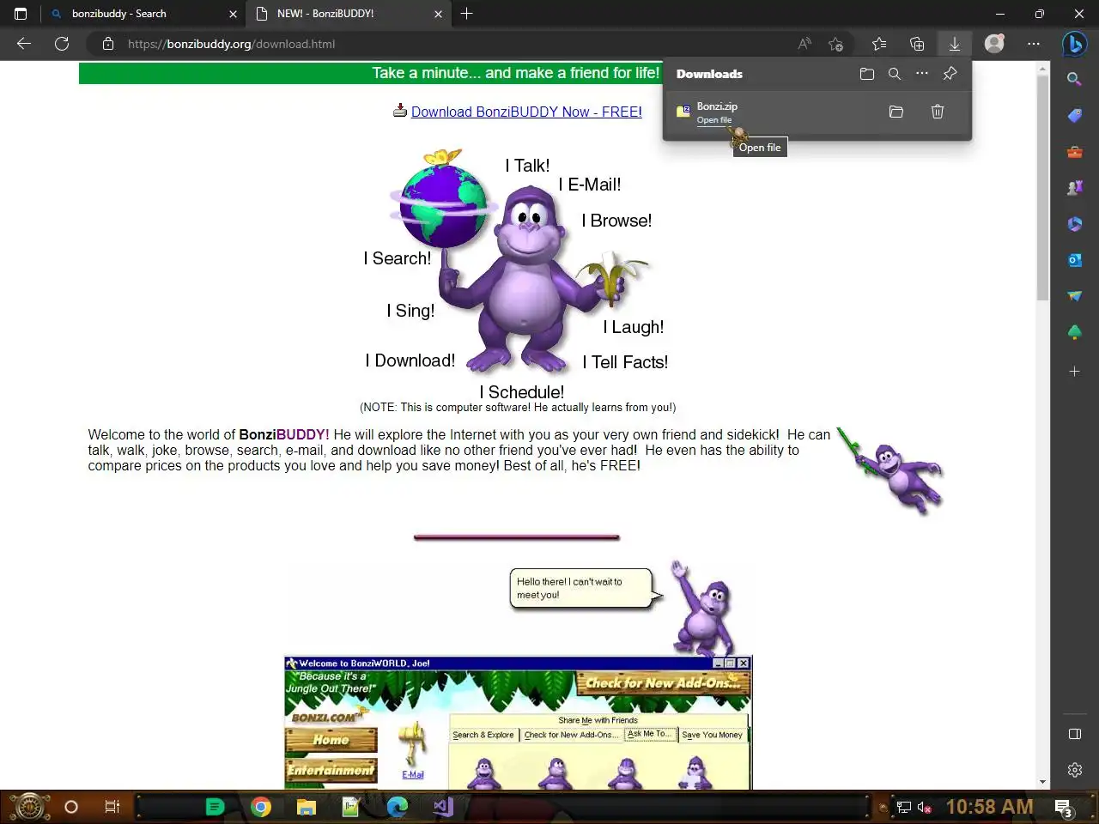1099x824 pixels.
Task: Open sidebar Drop paper-plane icon
Action: [x=1074, y=296]
